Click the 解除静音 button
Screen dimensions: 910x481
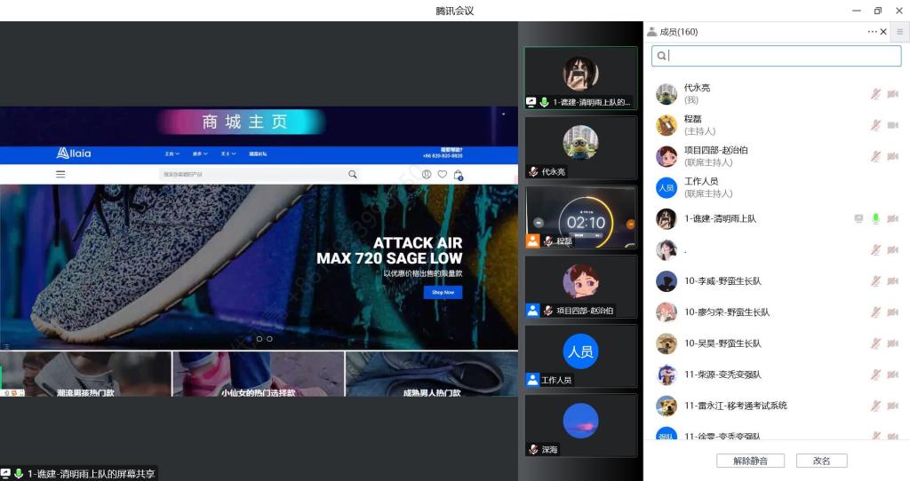(x=750, y=461)
